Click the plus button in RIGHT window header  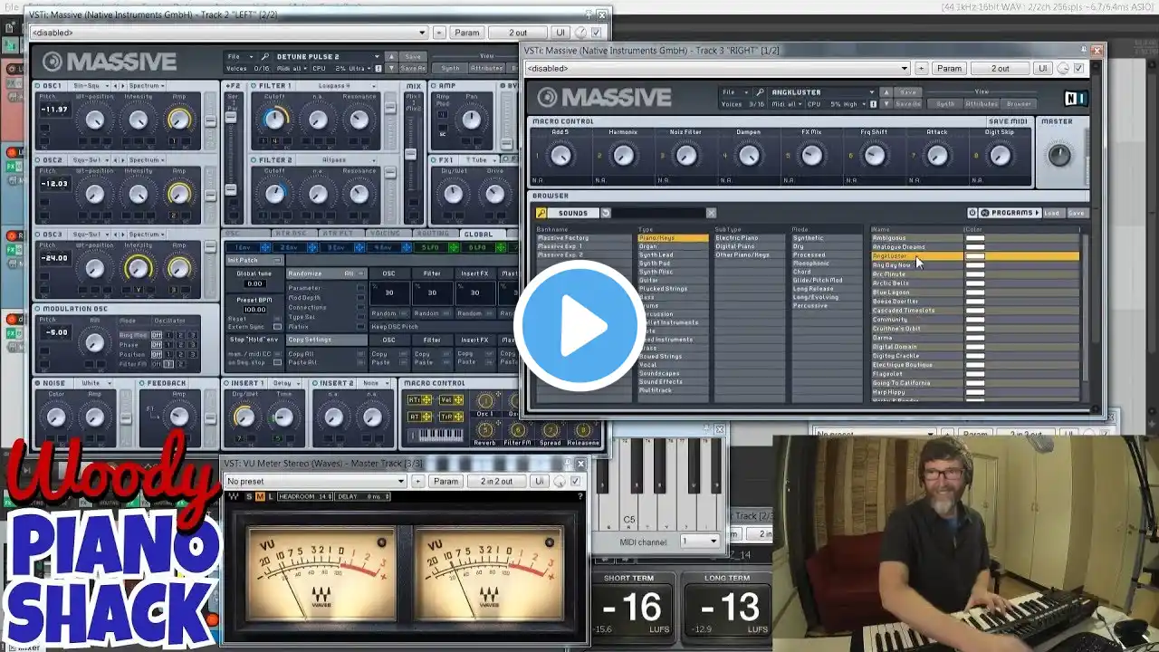pos(921,69)
